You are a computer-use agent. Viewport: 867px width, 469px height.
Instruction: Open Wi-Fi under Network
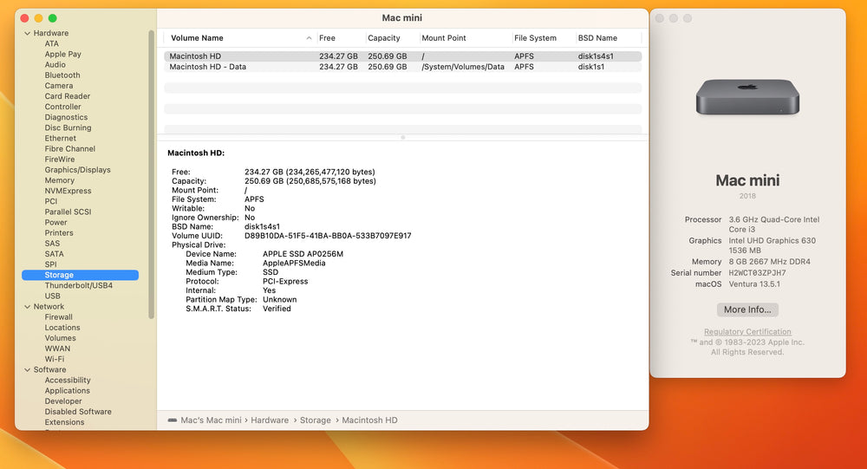(54, 359)
